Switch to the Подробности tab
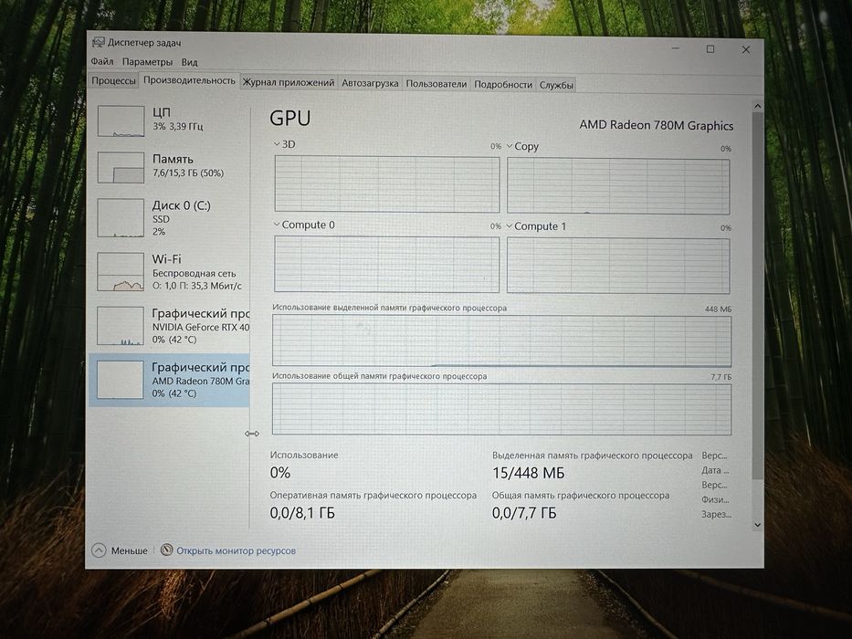 (x=502, y=84)
